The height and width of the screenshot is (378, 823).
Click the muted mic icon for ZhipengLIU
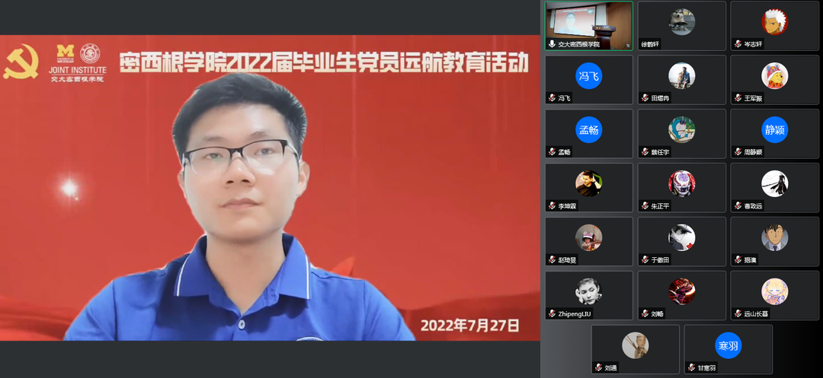coord(552,313)
